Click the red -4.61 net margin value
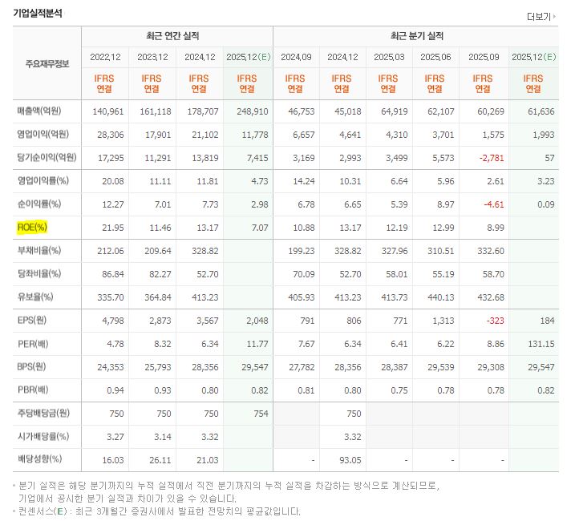 point(494,204)
